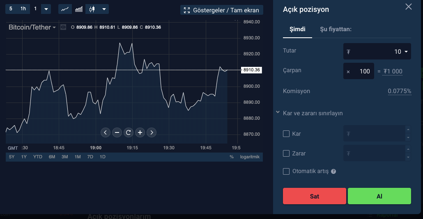Select the area chart style icon
The height and width of the screenshot is (219, 423).
pyautogui.click(x=78, y=9)
